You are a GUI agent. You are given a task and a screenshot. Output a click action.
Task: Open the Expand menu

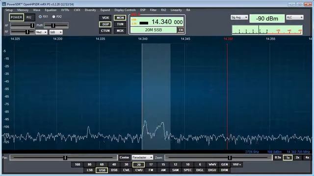105,10
